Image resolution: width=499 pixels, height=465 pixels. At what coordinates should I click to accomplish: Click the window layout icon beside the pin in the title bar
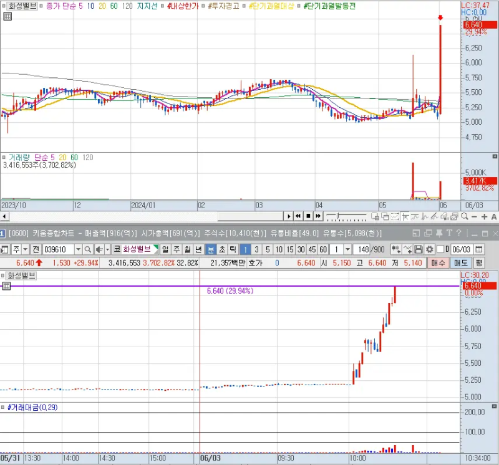point(416,234)
